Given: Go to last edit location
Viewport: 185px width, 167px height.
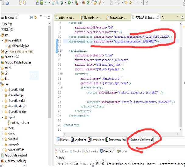Looking at the screenshot, I should [x=126, y=2].
